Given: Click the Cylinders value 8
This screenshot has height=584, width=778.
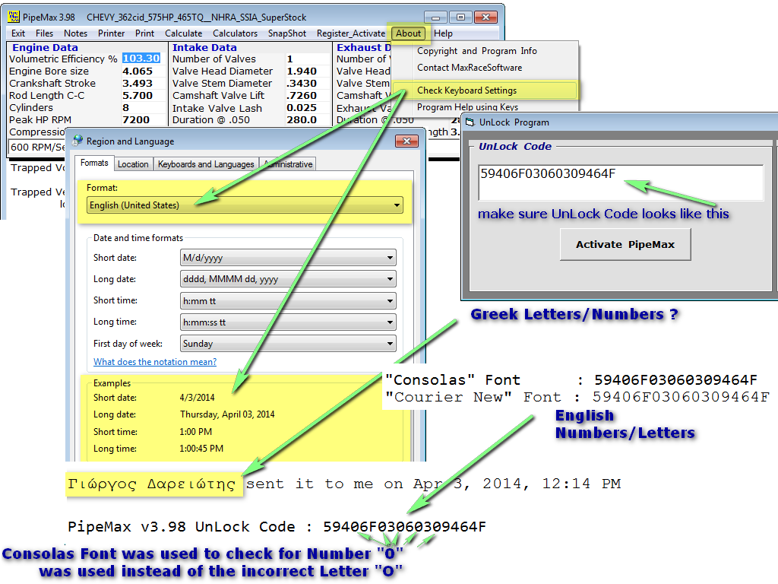Looking at the screenshot, I should (x=126, y=108).
